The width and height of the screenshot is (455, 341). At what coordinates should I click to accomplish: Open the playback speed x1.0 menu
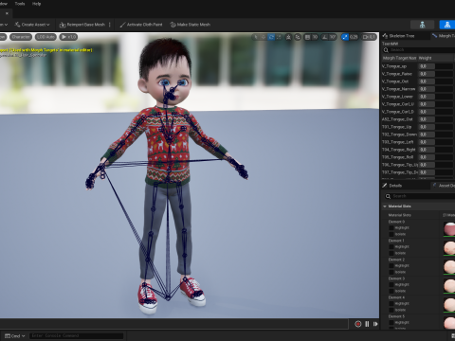(68, 37)
